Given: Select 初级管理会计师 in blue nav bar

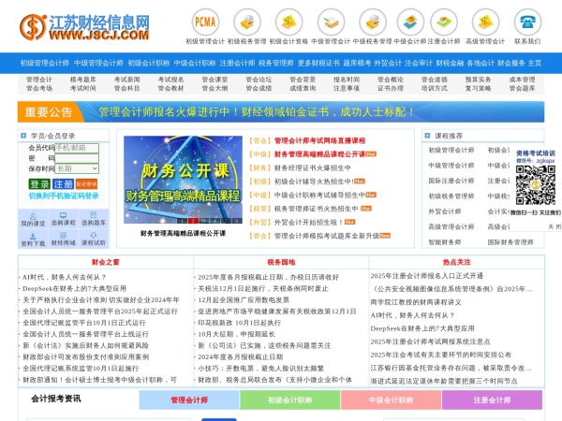Looking at the screenshot, I should (44, 63).
